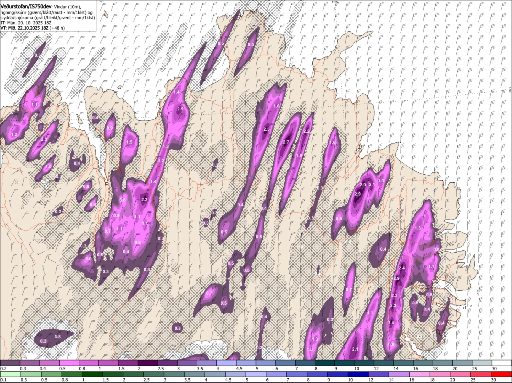
Task: Select snow legend swatch between 1 and 1.5
Action: pos(108,363)
